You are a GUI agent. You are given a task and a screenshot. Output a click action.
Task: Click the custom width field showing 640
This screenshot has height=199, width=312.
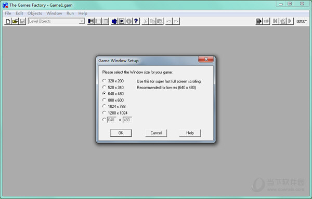[112, 120]
